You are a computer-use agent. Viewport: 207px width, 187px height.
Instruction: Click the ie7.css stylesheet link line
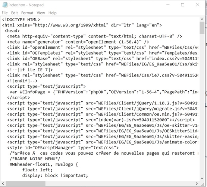coord(103,75)
